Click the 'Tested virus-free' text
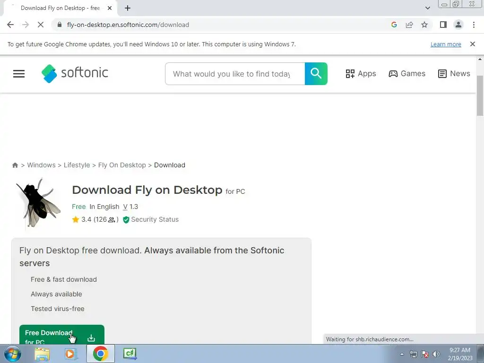 pyautogui.click(x=57, y=309)
